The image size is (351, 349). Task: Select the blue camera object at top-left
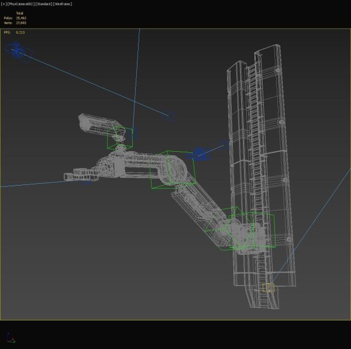coord(18,51)
